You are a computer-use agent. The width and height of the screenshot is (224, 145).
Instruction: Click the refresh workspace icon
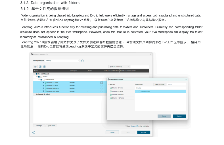[x=82, y=61]
